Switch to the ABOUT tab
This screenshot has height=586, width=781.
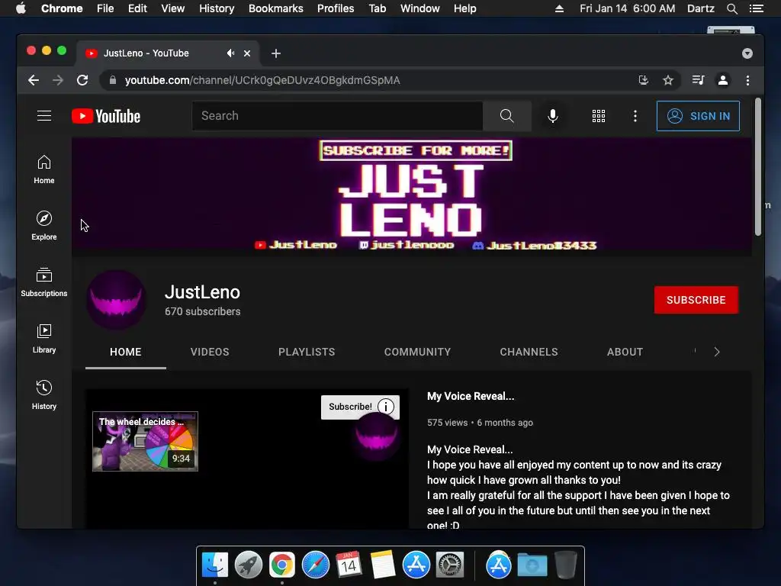pyautogui.click(x=625, y=352)
